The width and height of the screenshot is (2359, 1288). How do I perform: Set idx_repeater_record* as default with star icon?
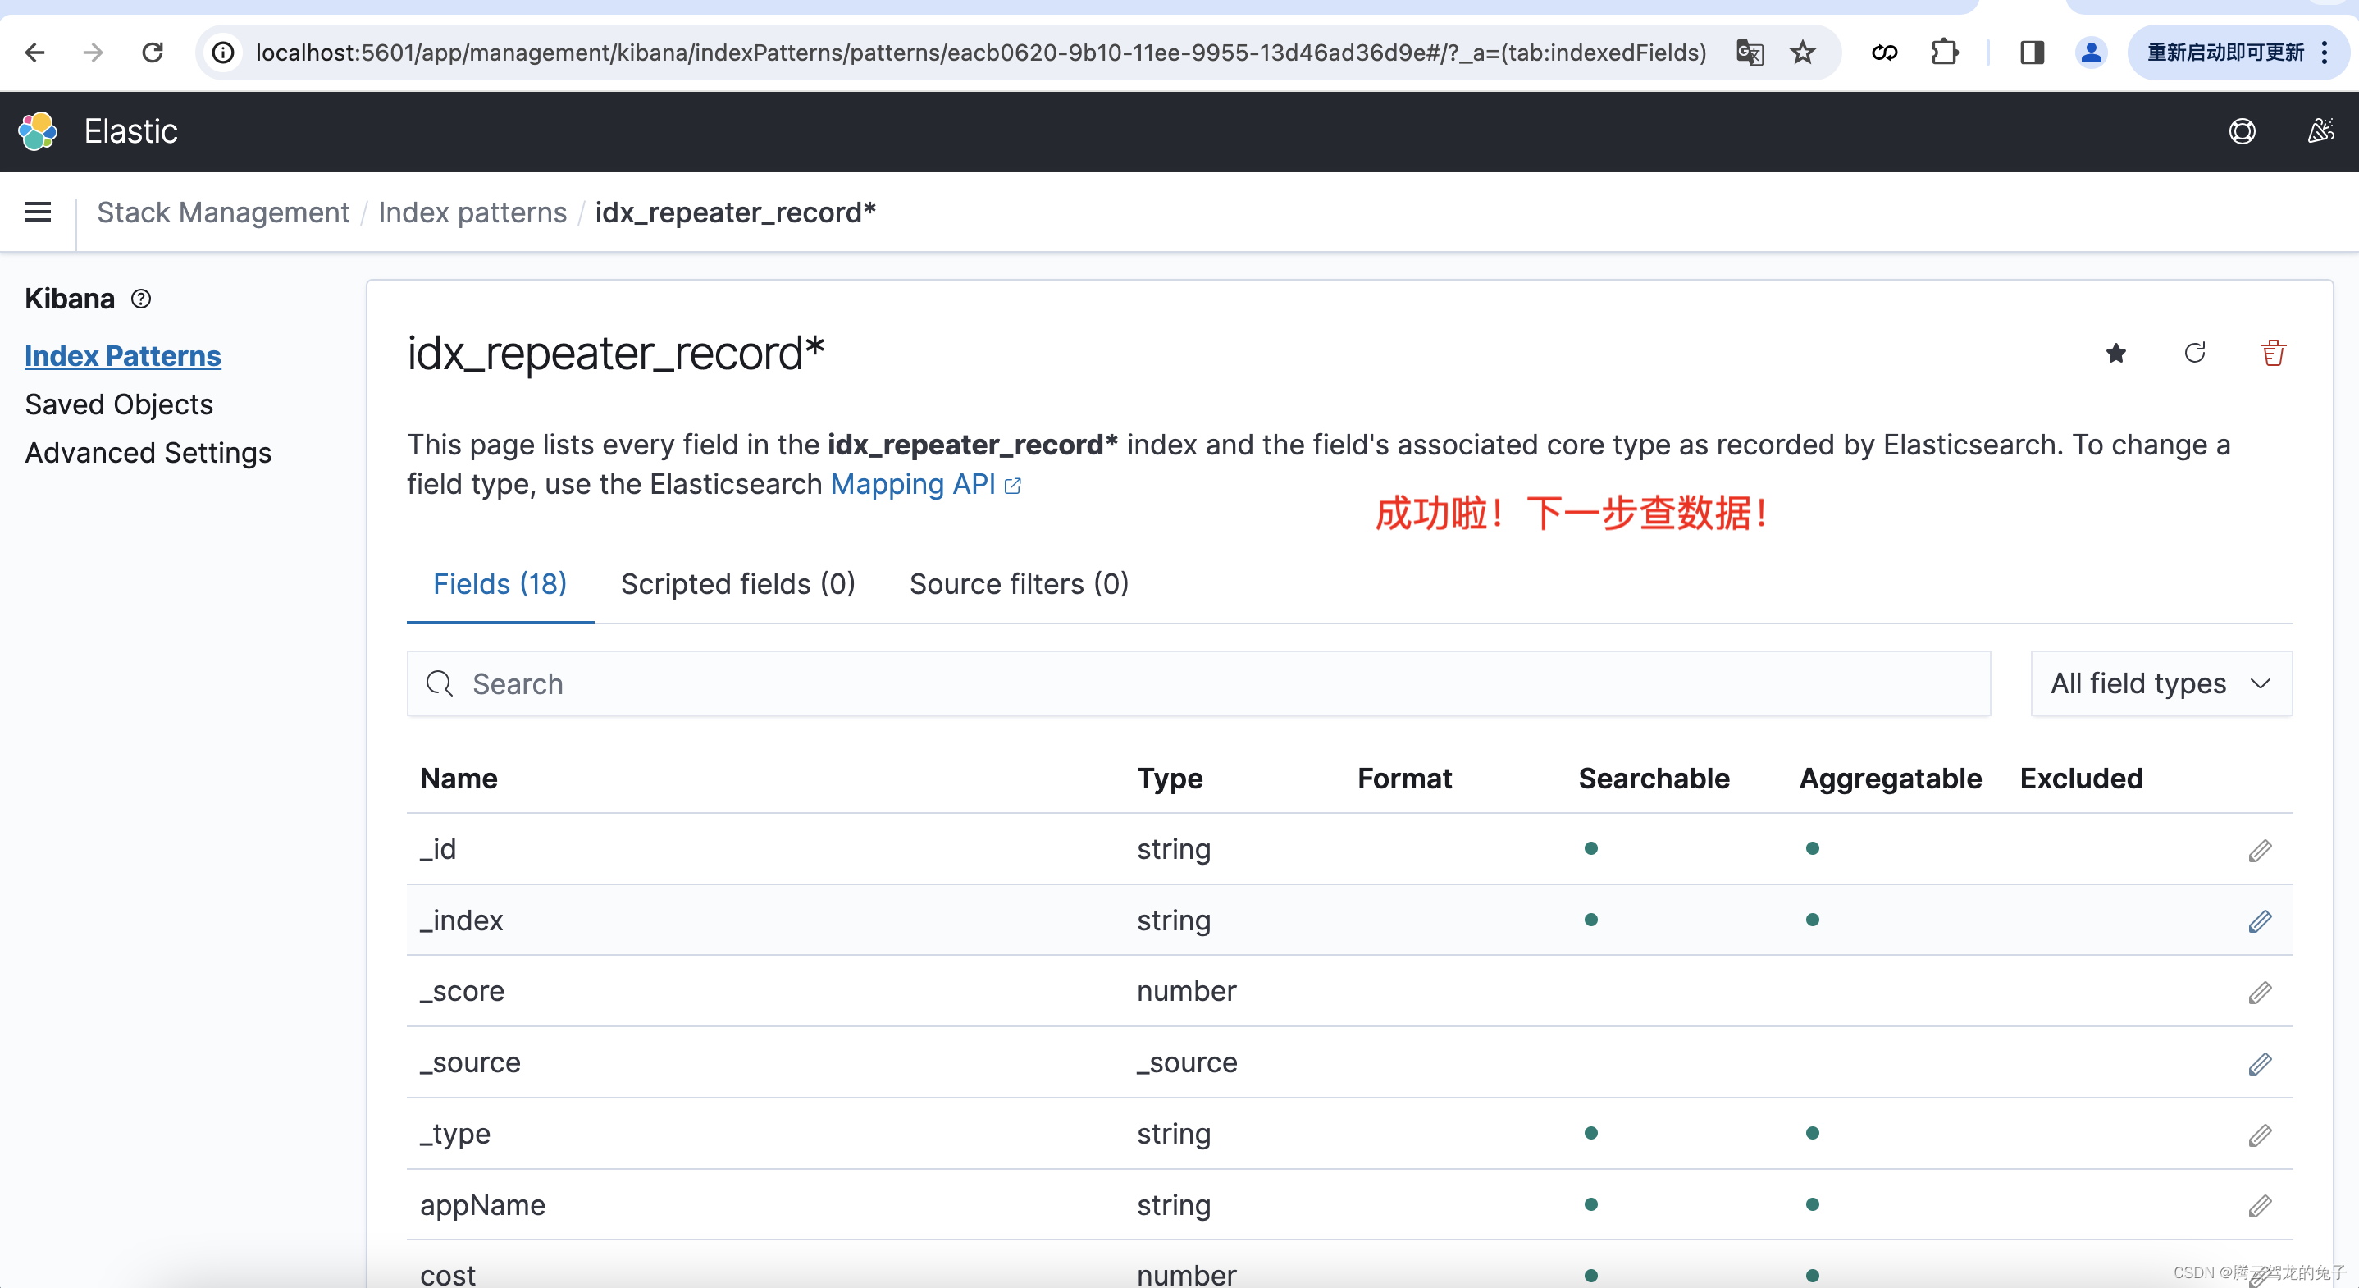(x=2115, y=354)
